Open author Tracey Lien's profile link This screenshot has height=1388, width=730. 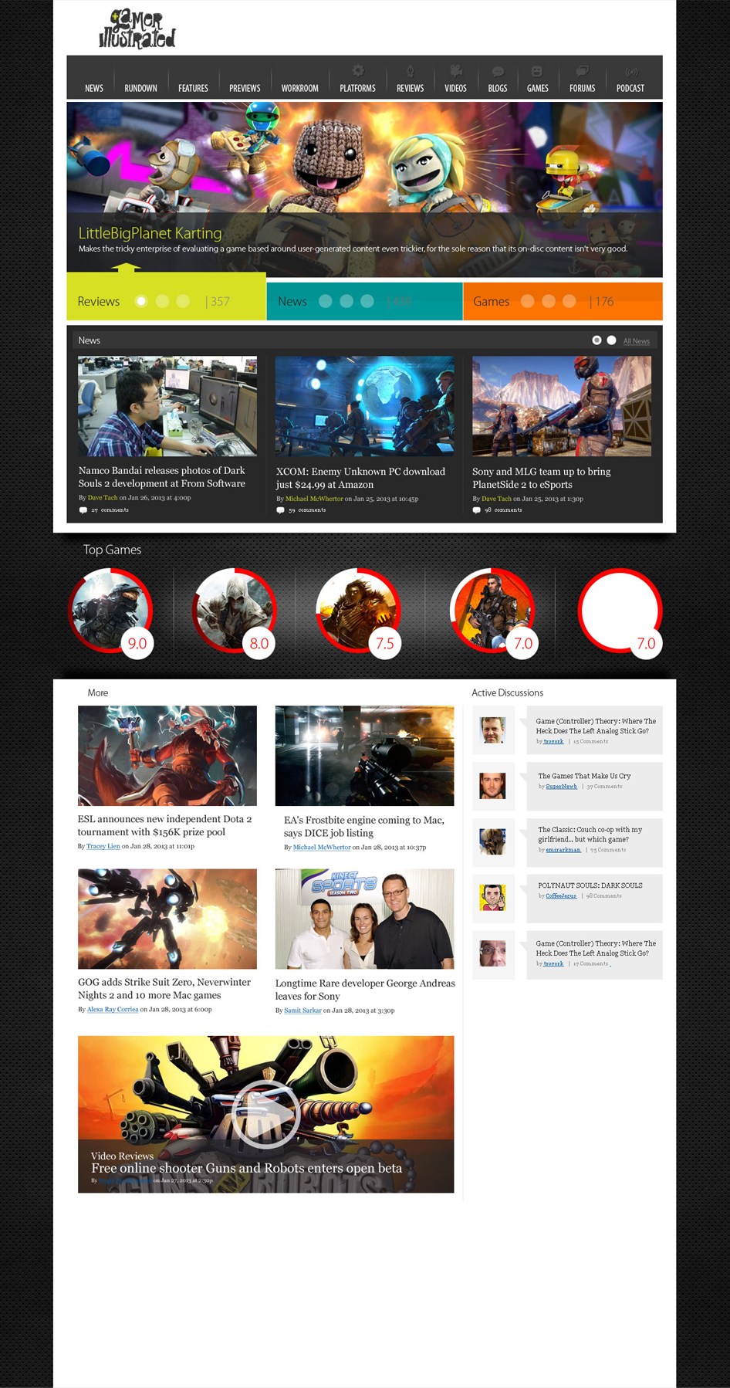[x=103, y=846]
